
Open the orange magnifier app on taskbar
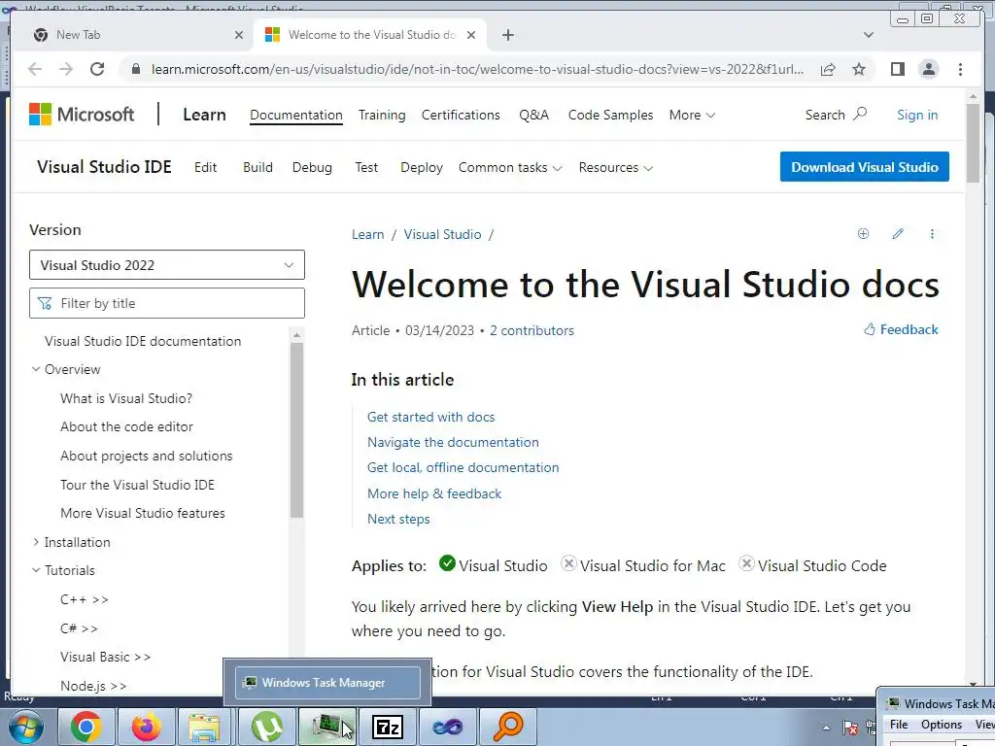click(x=507, y=727)
